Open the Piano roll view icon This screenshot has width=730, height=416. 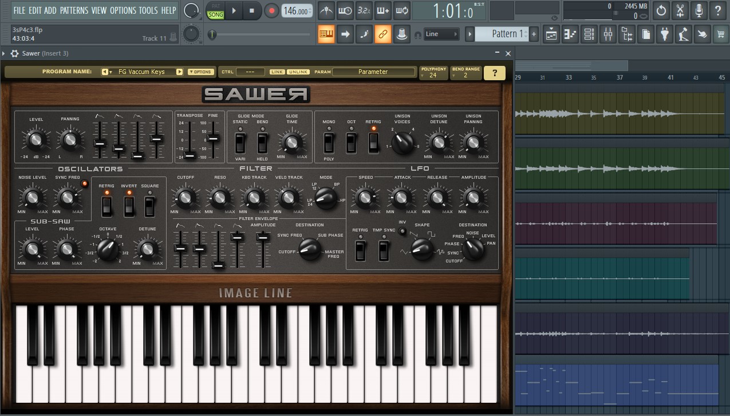tap(570, 34)
